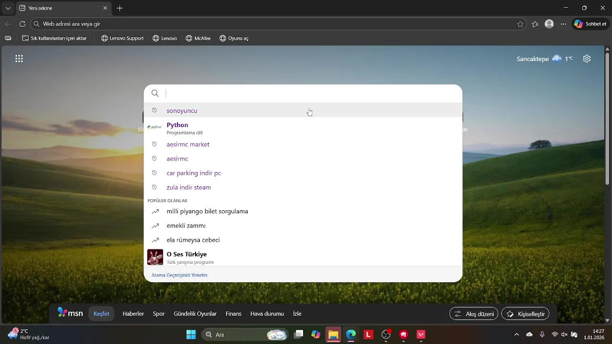The height and width of the screenshot is (344, 612).
Task: Select ela rümeysa cebeci trending suggestion
Action: [x=303, y=240]
